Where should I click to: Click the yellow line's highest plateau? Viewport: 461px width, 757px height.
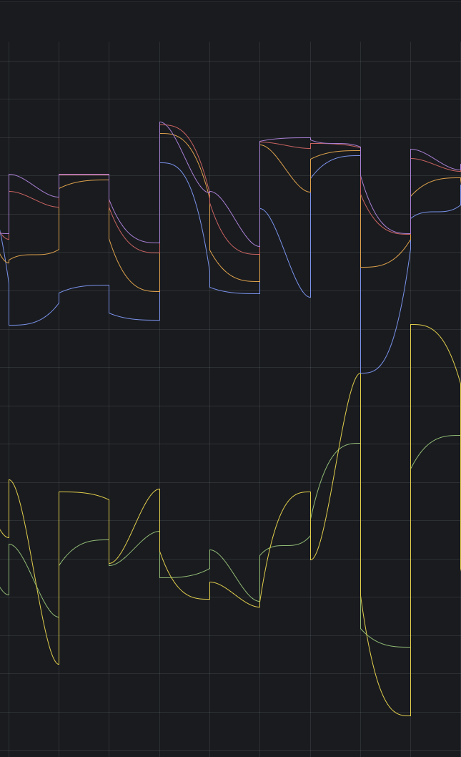[419, 325]
